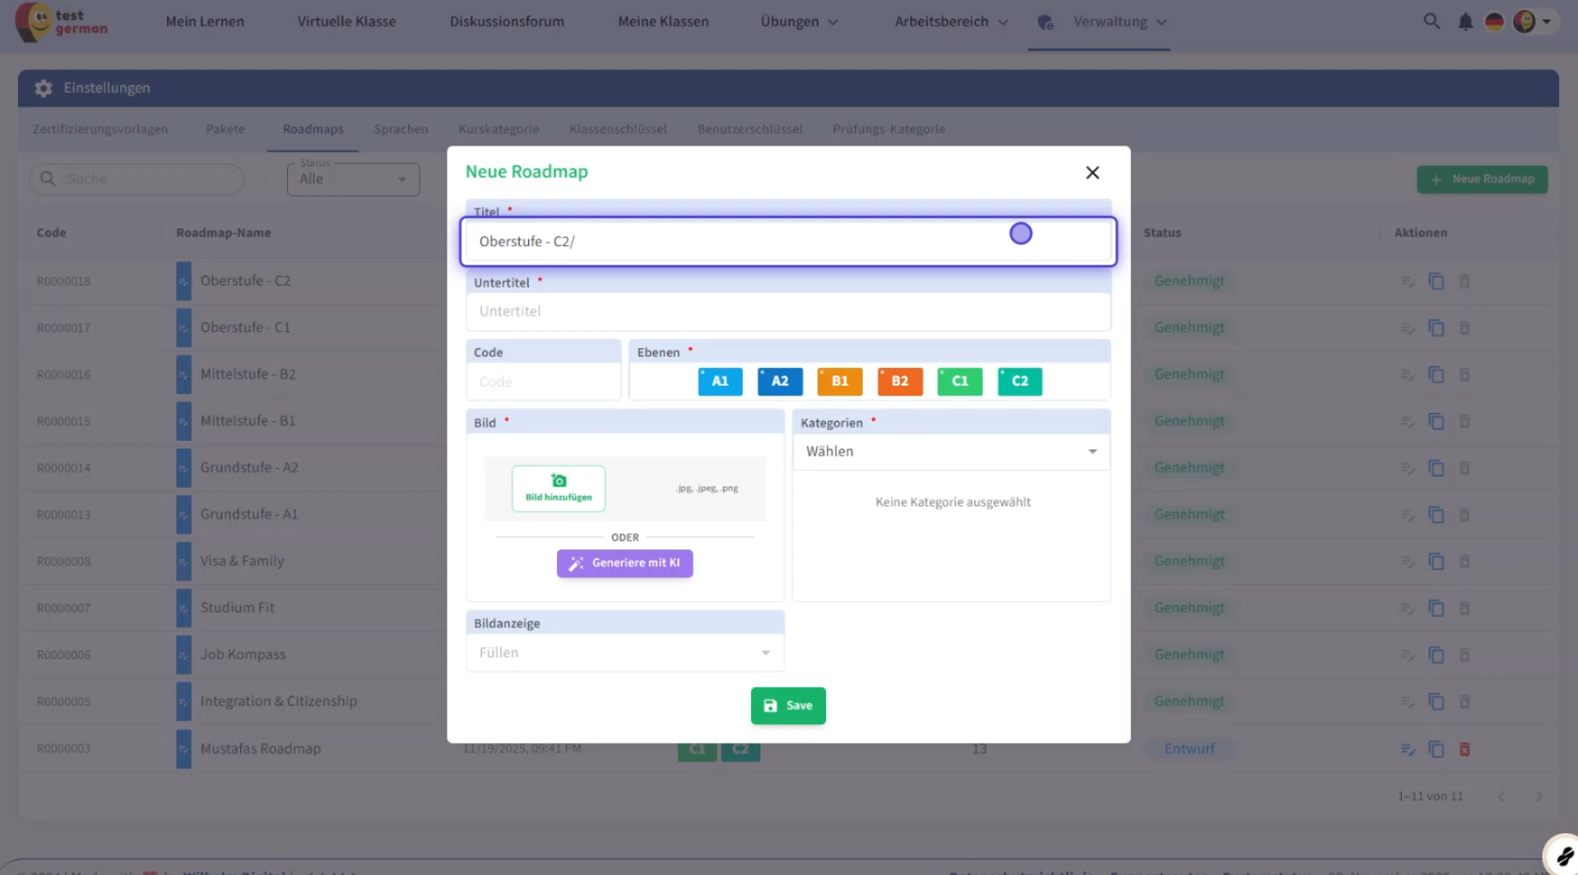Open the search magnifier in top bar
This screenshot has height=875, width=1578.
tap(1432, 21)
